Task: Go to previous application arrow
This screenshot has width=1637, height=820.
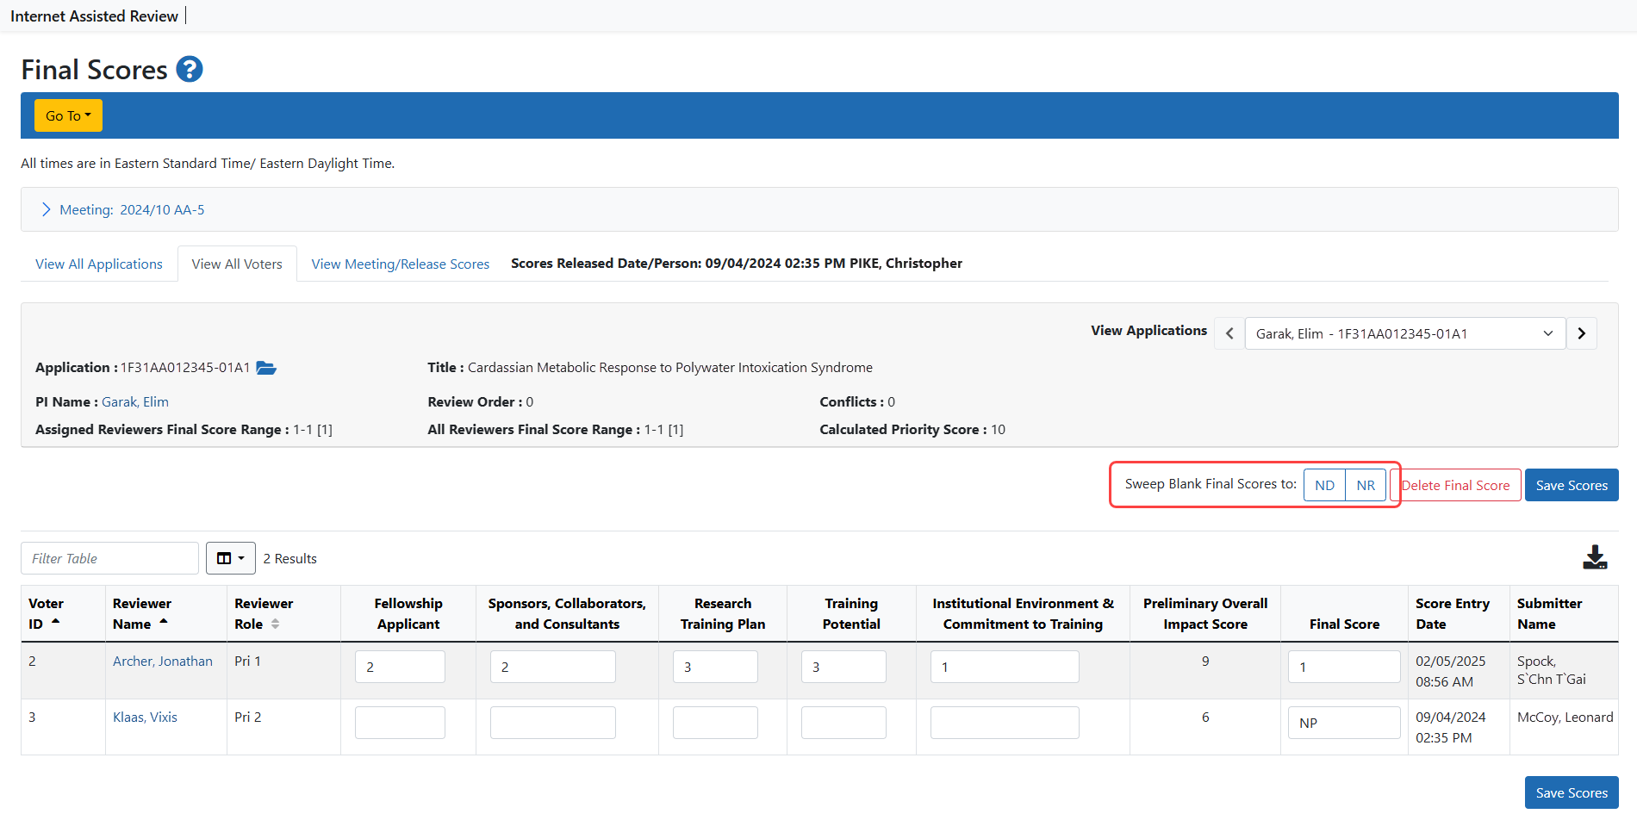Action: click(x=1229, y=333)
